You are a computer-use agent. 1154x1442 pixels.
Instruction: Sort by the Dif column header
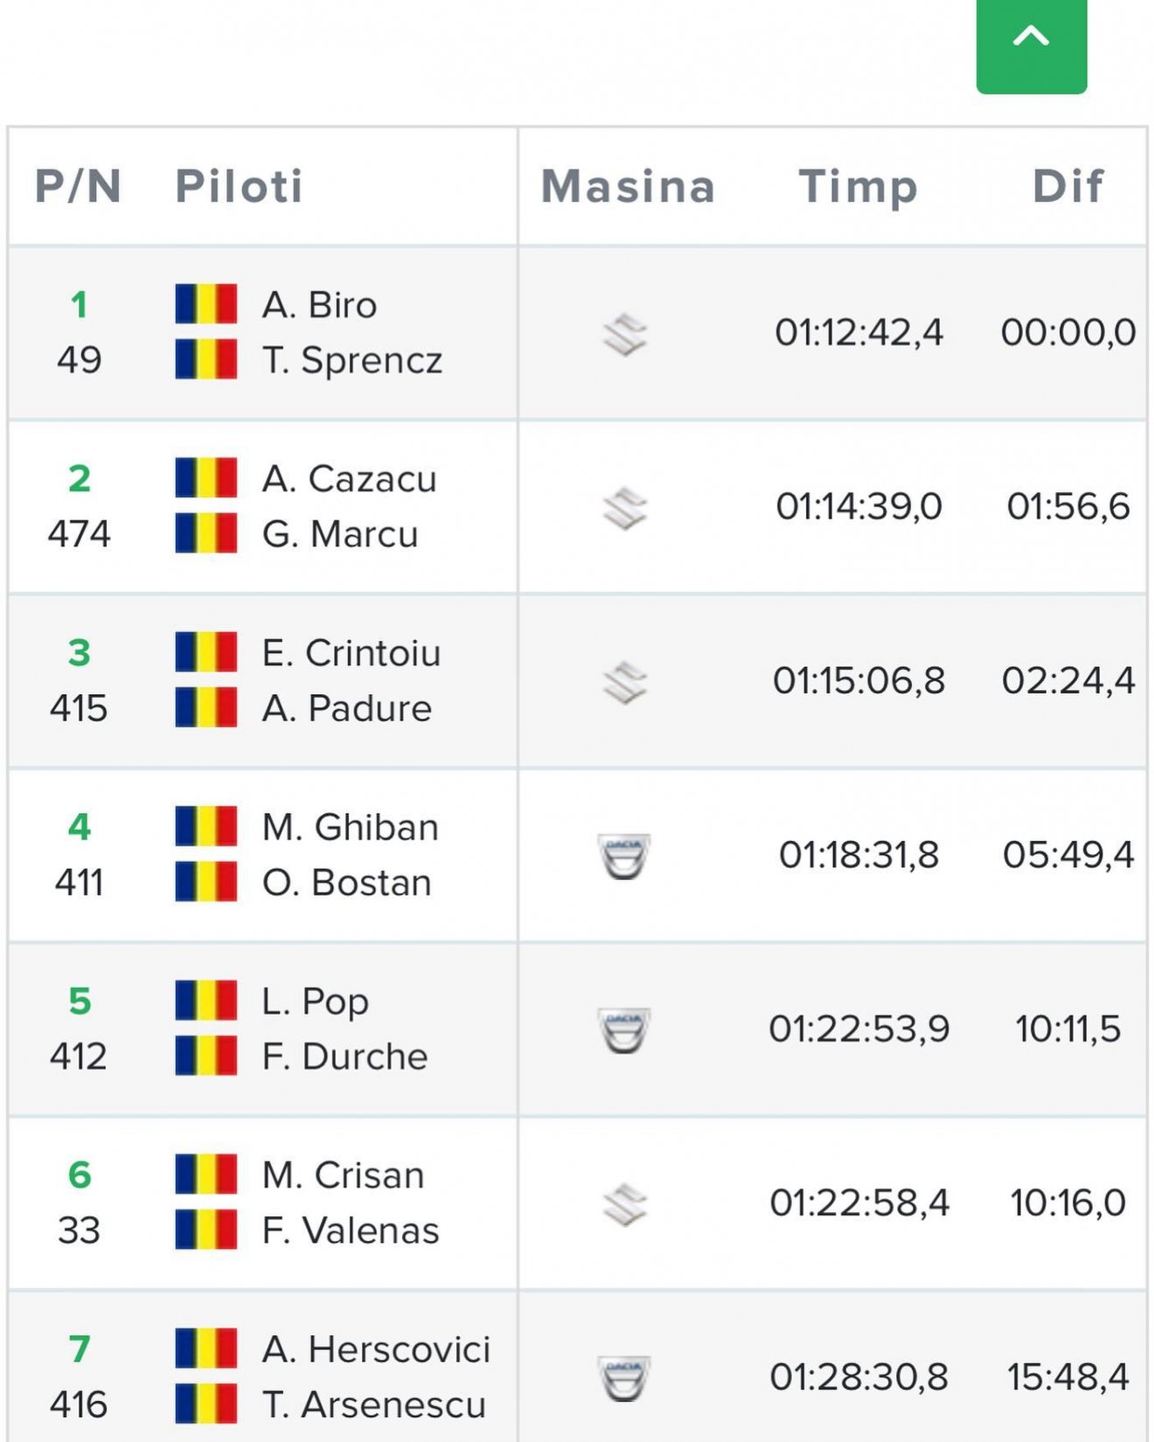(1067, 186)
